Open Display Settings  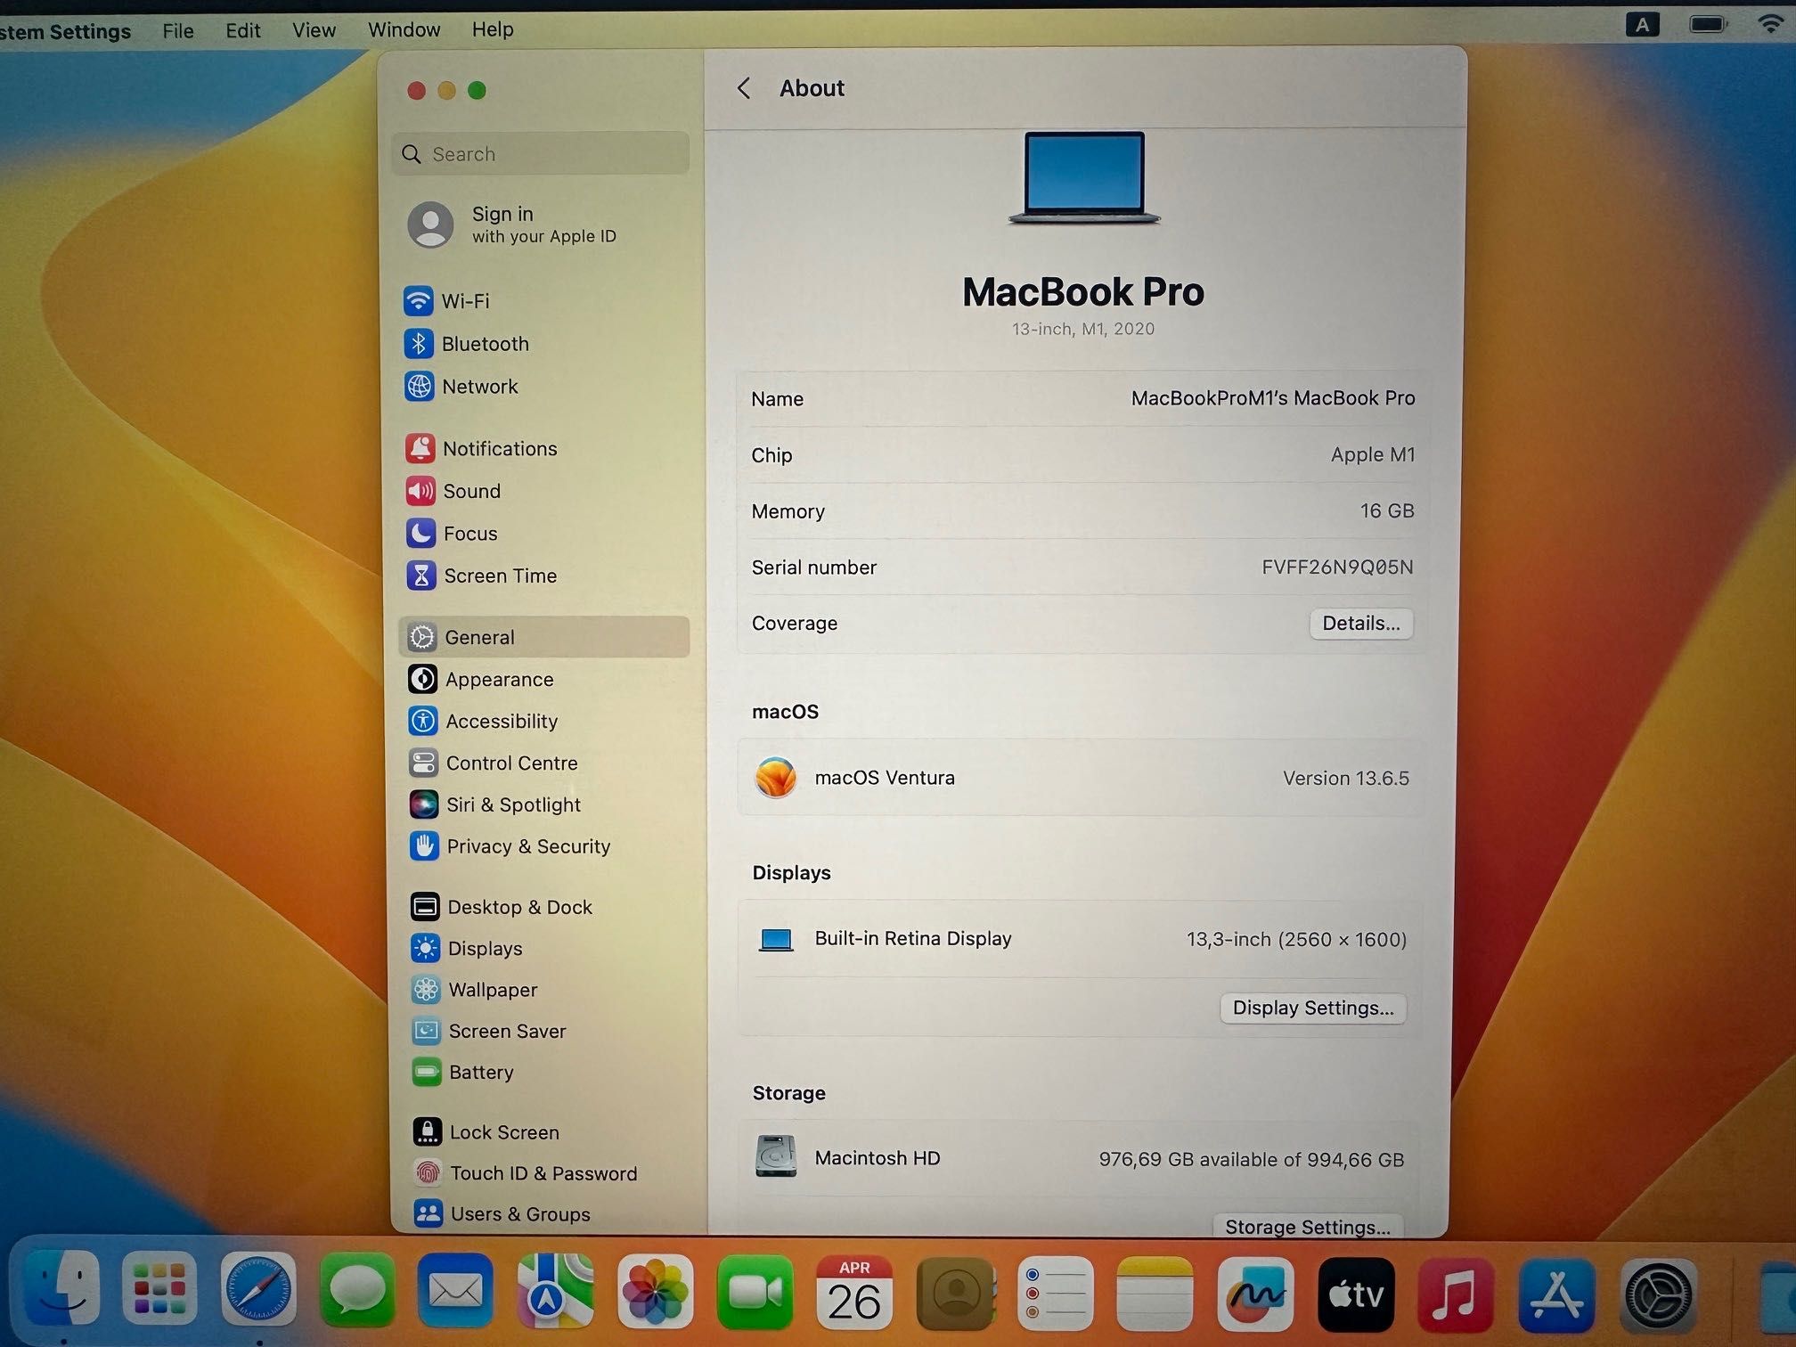coord(1310,1006)
